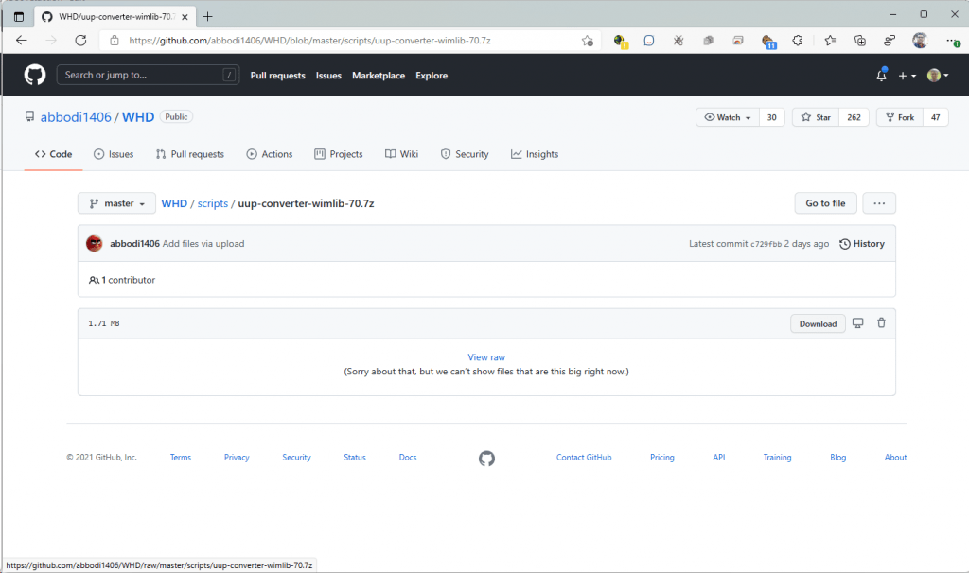Click the open with desktop monitor icon
Viewport: 969px width, 573px height.
point(858,323)
